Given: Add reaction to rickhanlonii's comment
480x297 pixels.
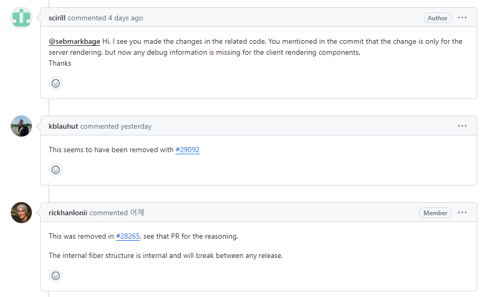Looking at the screenshot, I should (56, 276).
